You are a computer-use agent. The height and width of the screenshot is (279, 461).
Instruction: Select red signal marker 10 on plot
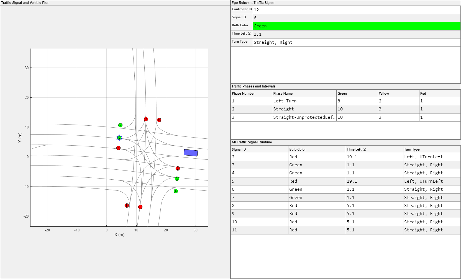click(159, 120)
